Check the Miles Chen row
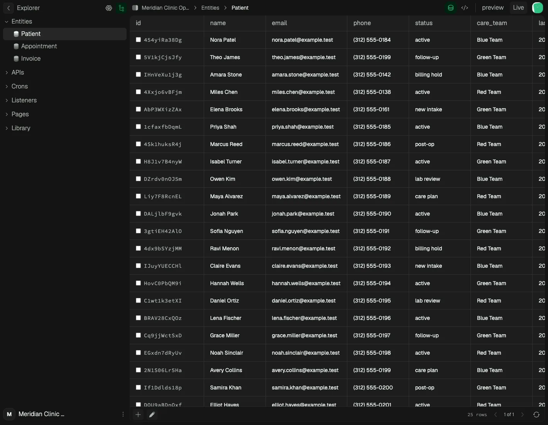This screenshot has height=425, width=548. pos(138,92)
